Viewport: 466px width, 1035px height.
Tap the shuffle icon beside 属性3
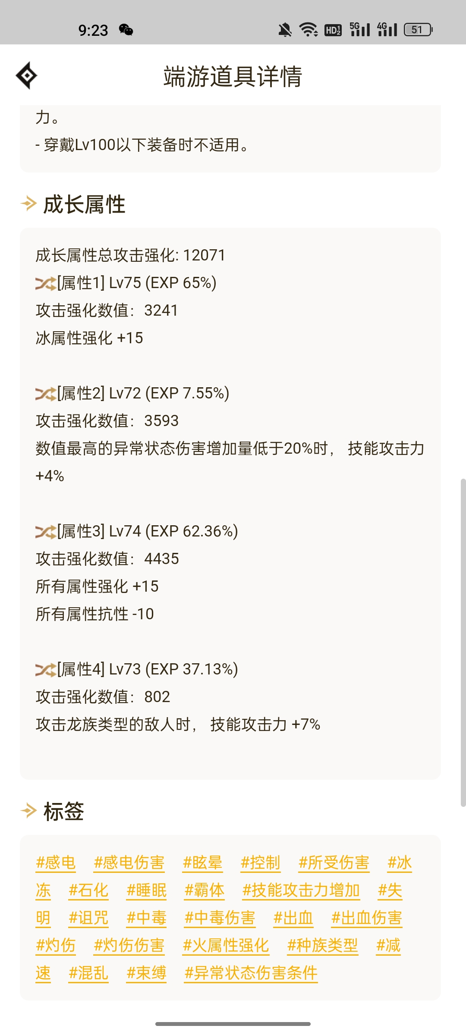46,532
